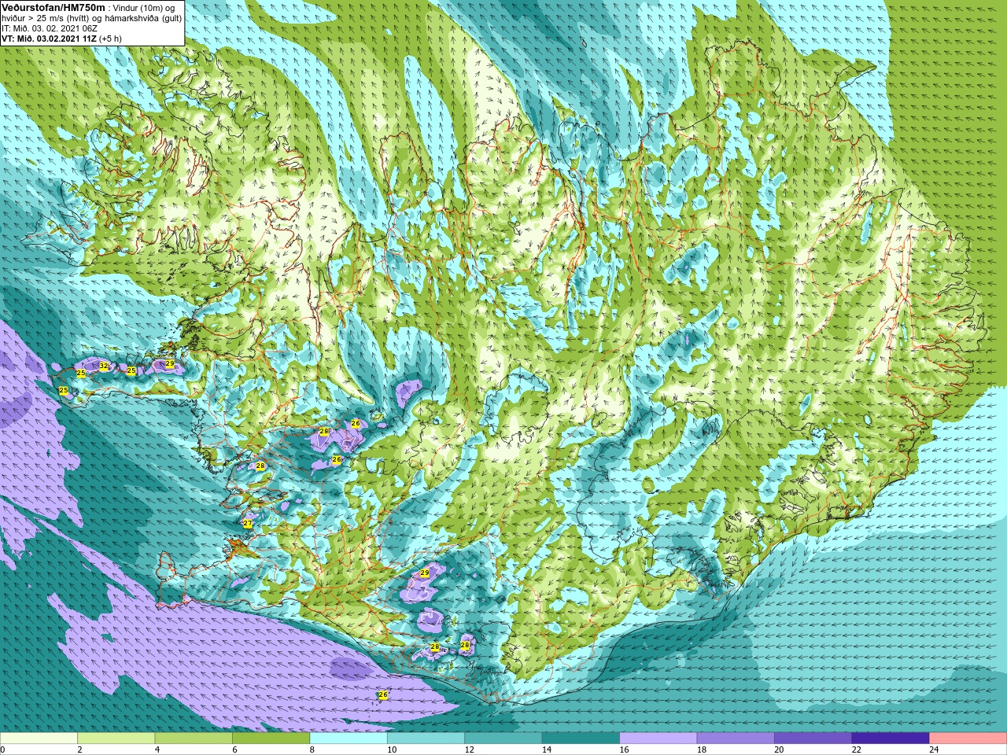1007x755 pixels.
Task: Click the legend tick label '12'
Action: pos(470,750)
